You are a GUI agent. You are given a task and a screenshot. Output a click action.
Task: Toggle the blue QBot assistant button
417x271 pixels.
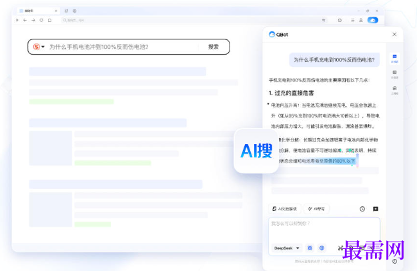click(372, 20)
